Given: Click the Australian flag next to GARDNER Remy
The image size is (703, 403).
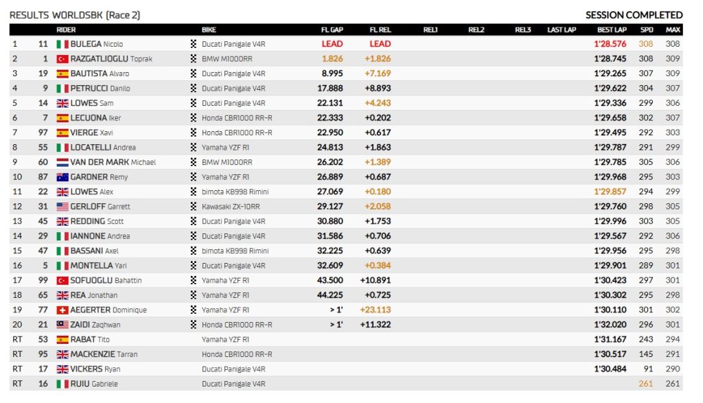Looking at the screenshot, I should pos(62,177).
